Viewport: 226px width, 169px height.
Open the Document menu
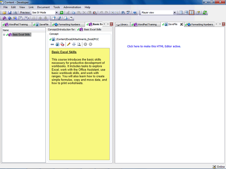click(43, 7)
